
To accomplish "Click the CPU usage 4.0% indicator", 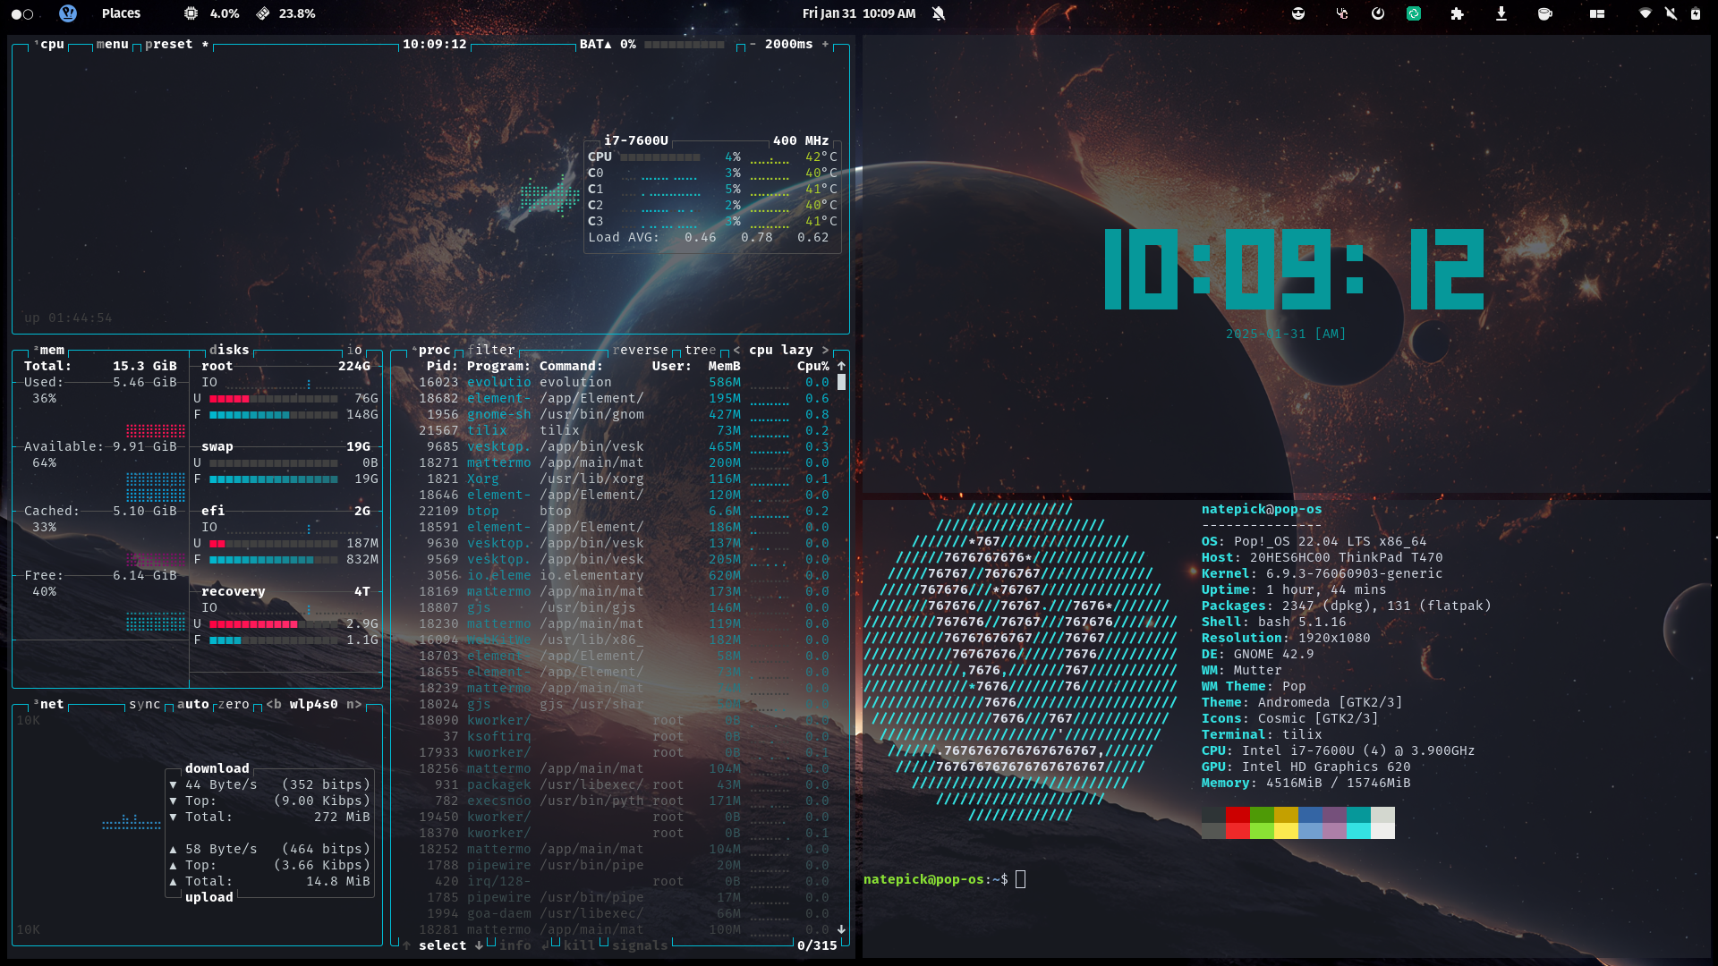I will pyautogui.click(x=212, y=13).
